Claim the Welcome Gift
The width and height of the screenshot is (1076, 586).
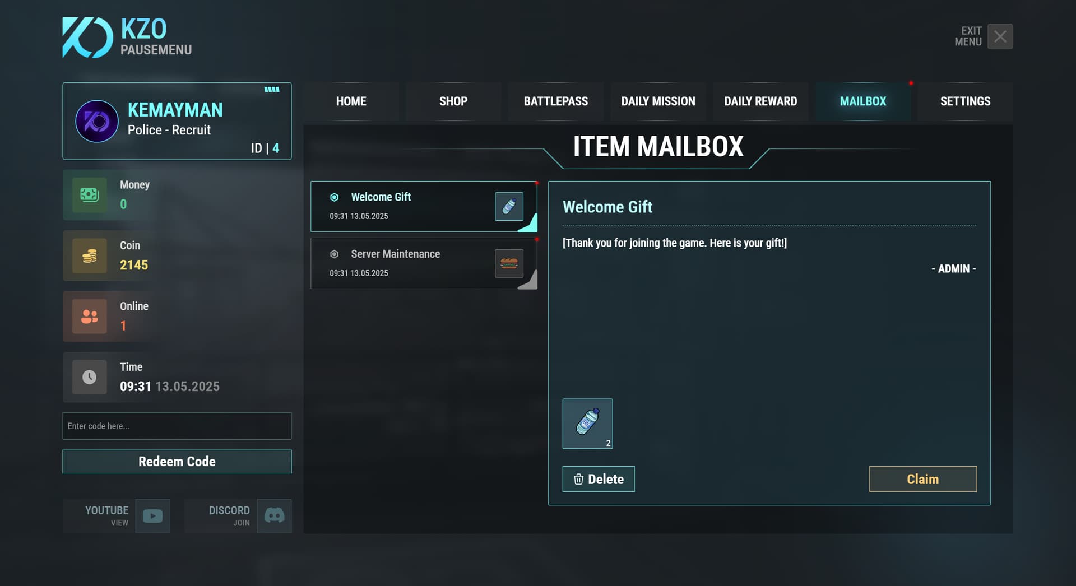tap(922, 479)
